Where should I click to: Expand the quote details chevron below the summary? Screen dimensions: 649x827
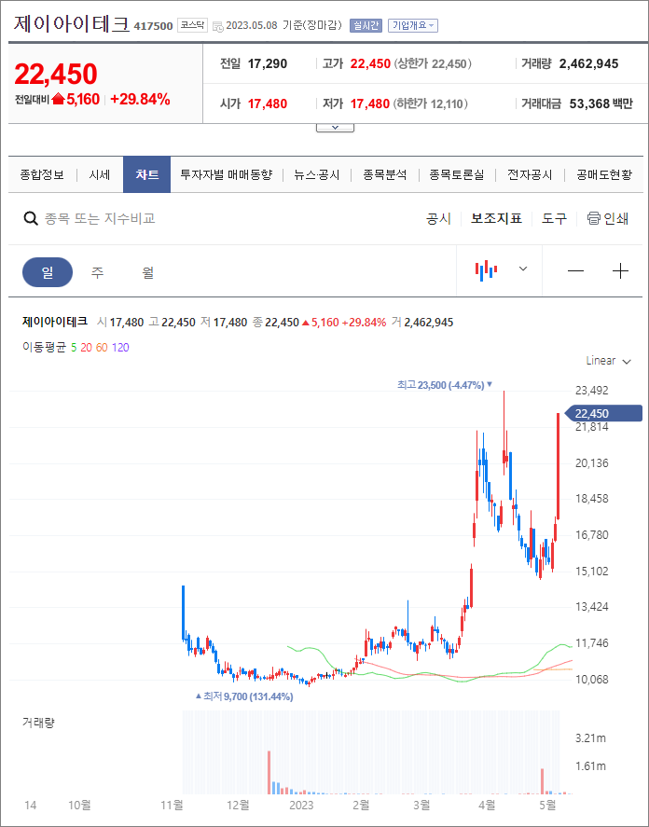[x=335, y=128]
